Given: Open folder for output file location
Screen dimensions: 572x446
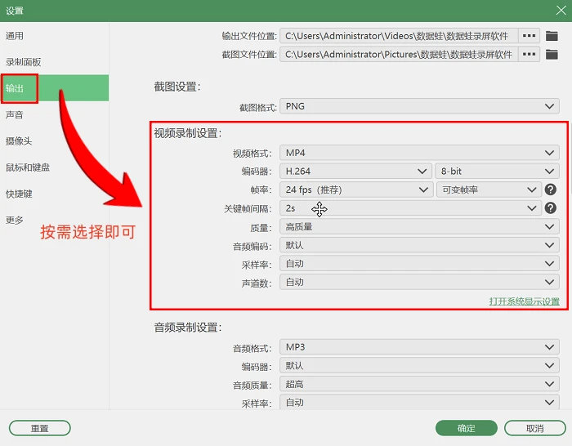Looking at the screenshot, I should tap(552, 36).
